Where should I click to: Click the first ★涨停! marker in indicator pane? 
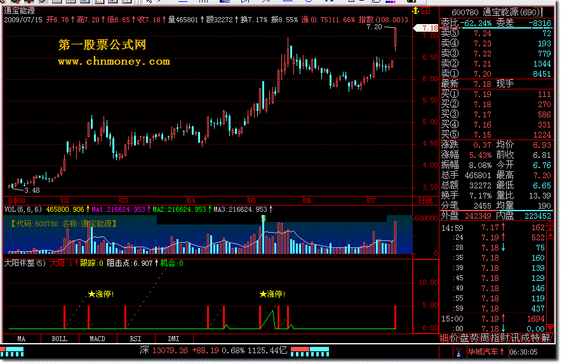(x=101, y=294)
